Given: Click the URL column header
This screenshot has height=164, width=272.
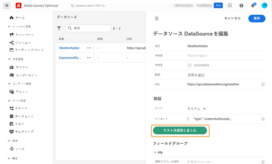Looking at the screenshot, I should [129, 39].
